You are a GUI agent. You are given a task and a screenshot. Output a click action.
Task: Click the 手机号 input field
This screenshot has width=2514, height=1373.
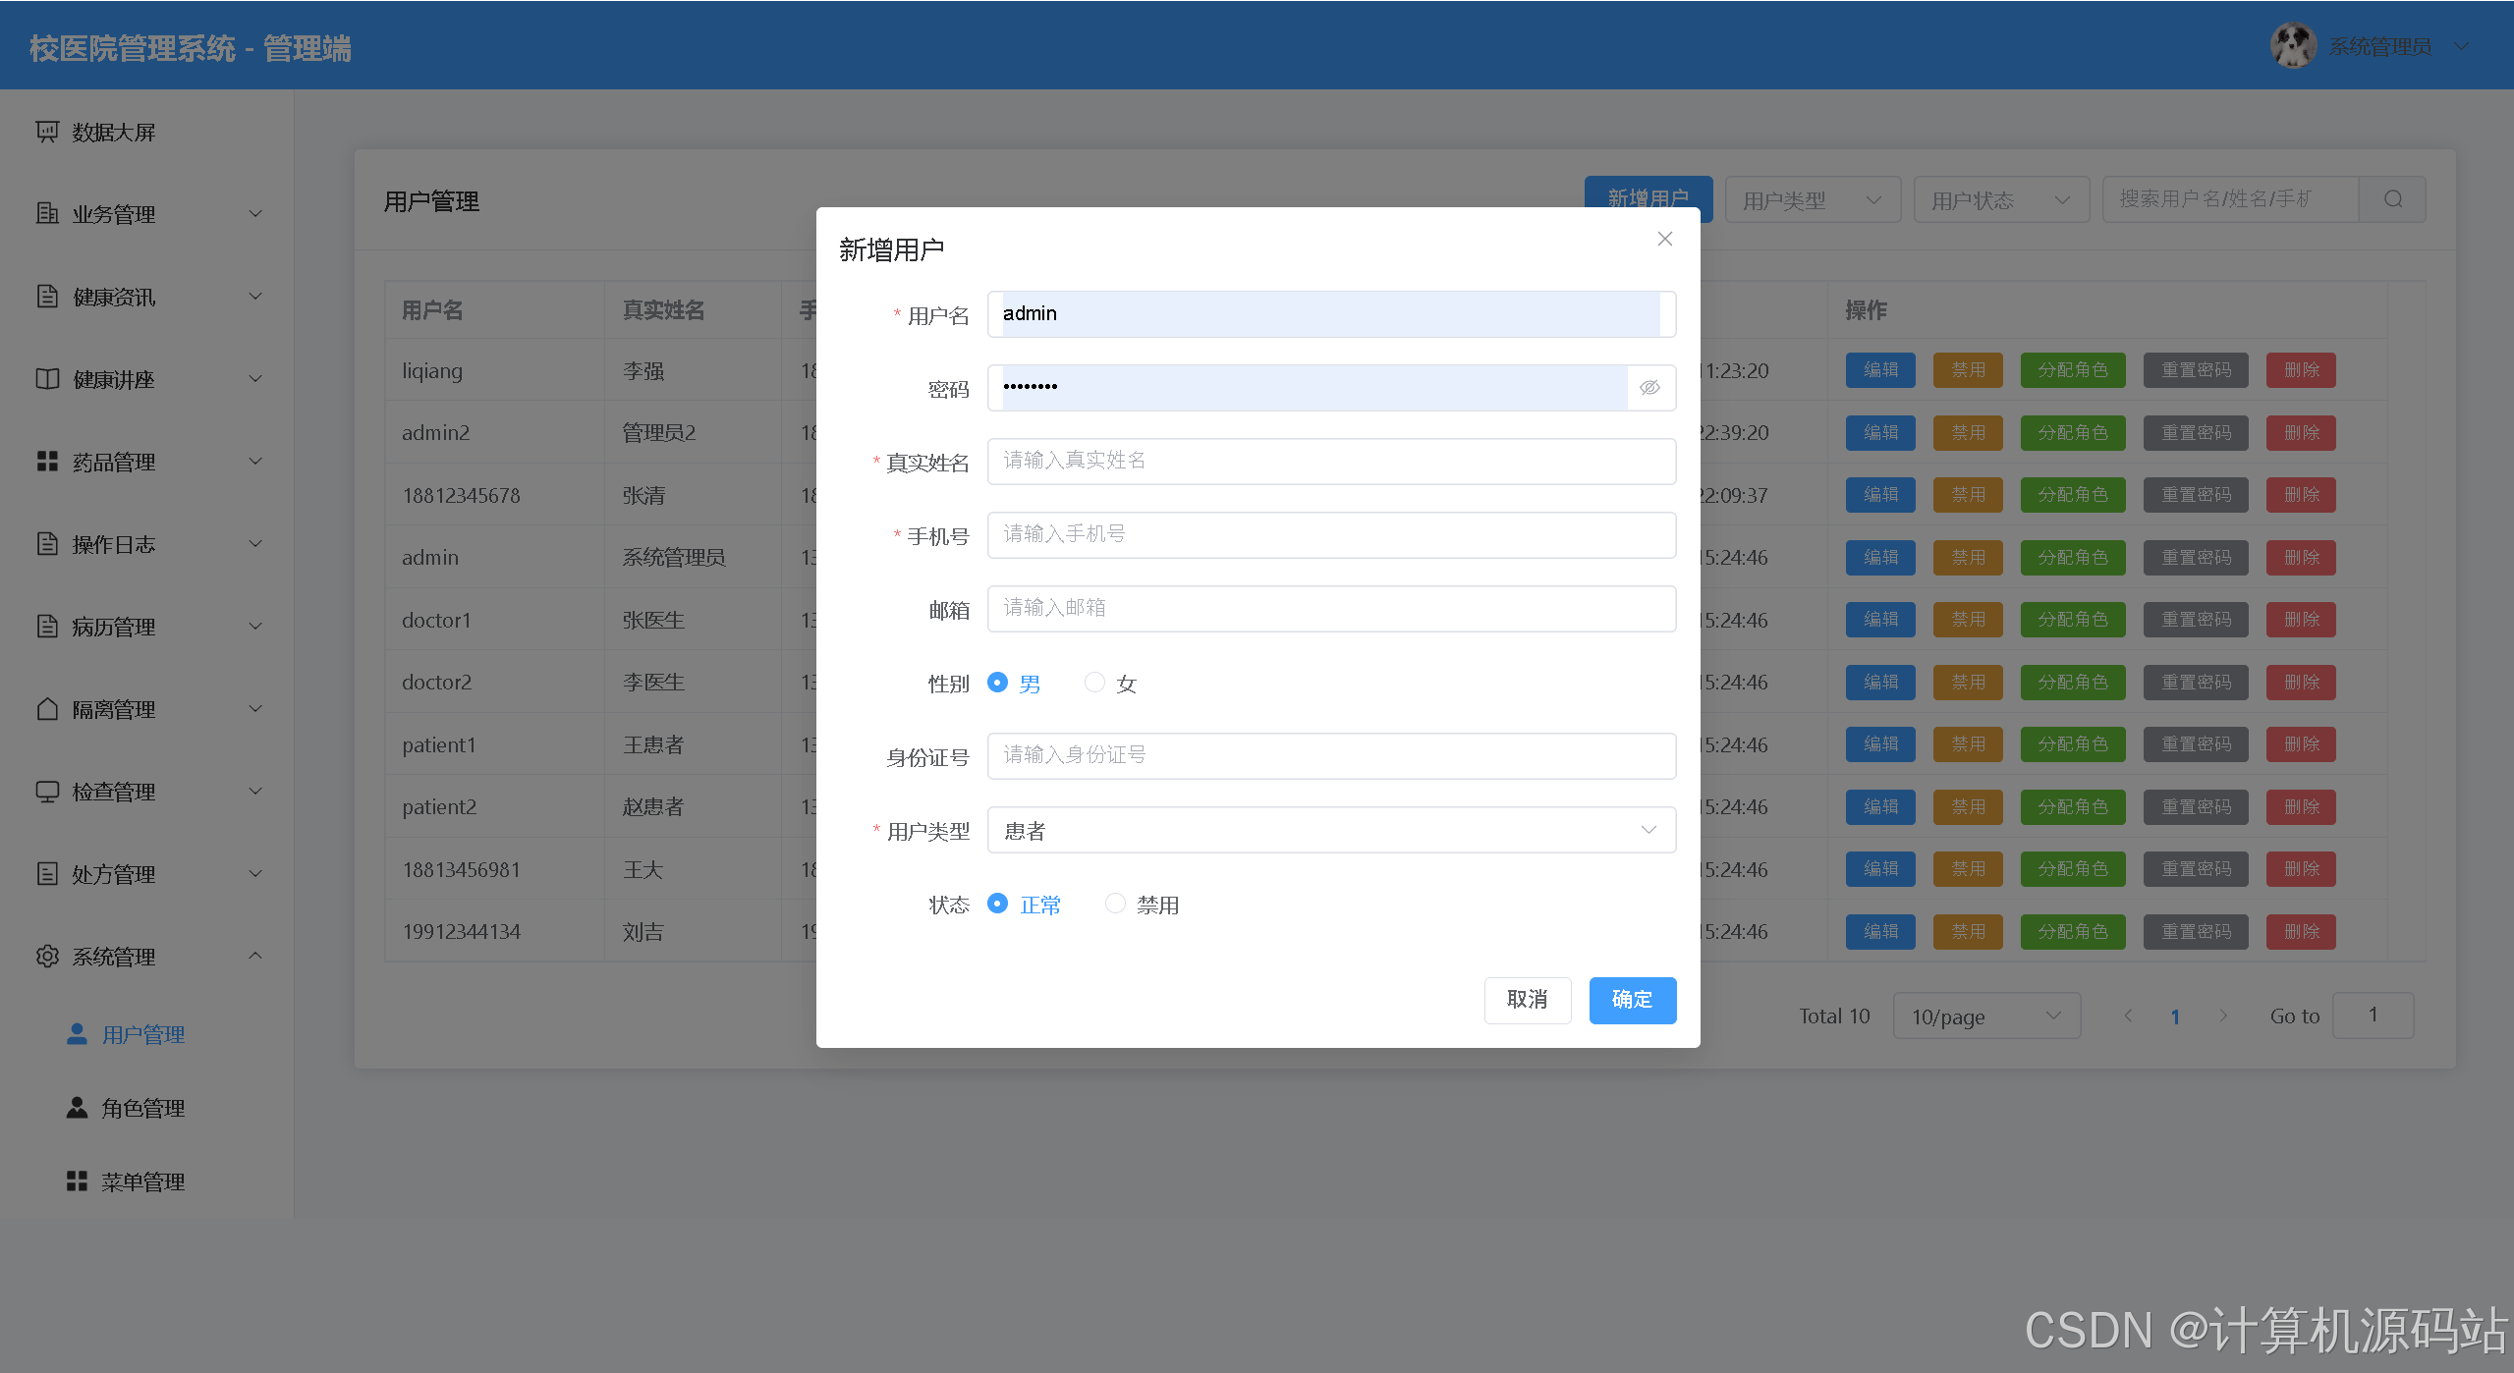(1331, 534)
